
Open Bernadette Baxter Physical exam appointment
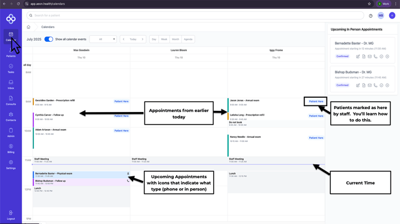click(x=81, y=175)
